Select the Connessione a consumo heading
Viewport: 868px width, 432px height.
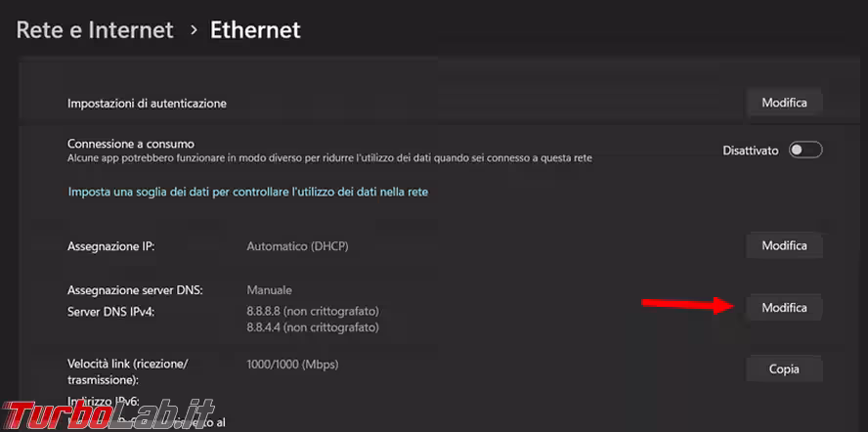click(131, 143)
